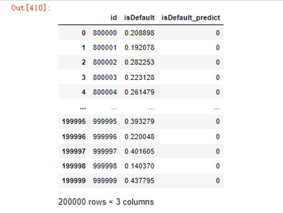Click id cell 999996

click(x=105, y=137)
